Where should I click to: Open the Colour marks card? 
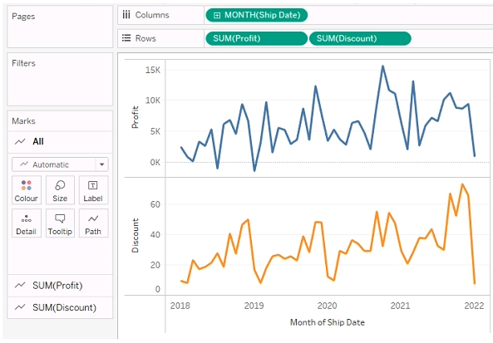coord(27,190)
